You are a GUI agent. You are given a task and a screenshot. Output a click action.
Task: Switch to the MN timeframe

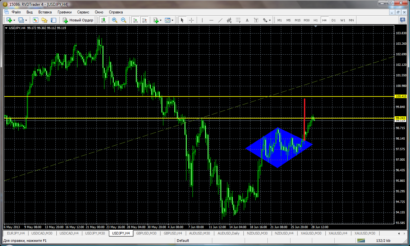[351, 20]
